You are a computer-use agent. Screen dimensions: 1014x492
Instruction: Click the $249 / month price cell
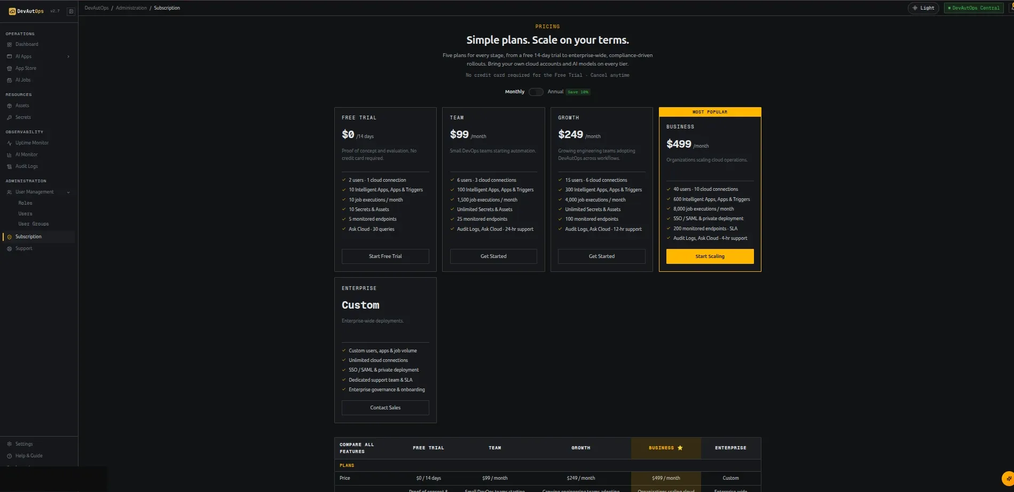pyautogui.click(x=580, y=478)
